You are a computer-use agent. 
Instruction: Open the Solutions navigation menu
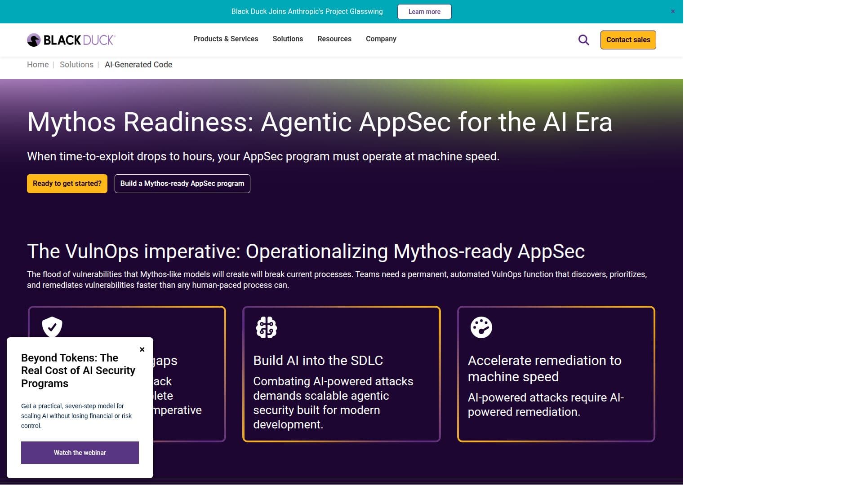pyautogui.click(x=288, y=39)
